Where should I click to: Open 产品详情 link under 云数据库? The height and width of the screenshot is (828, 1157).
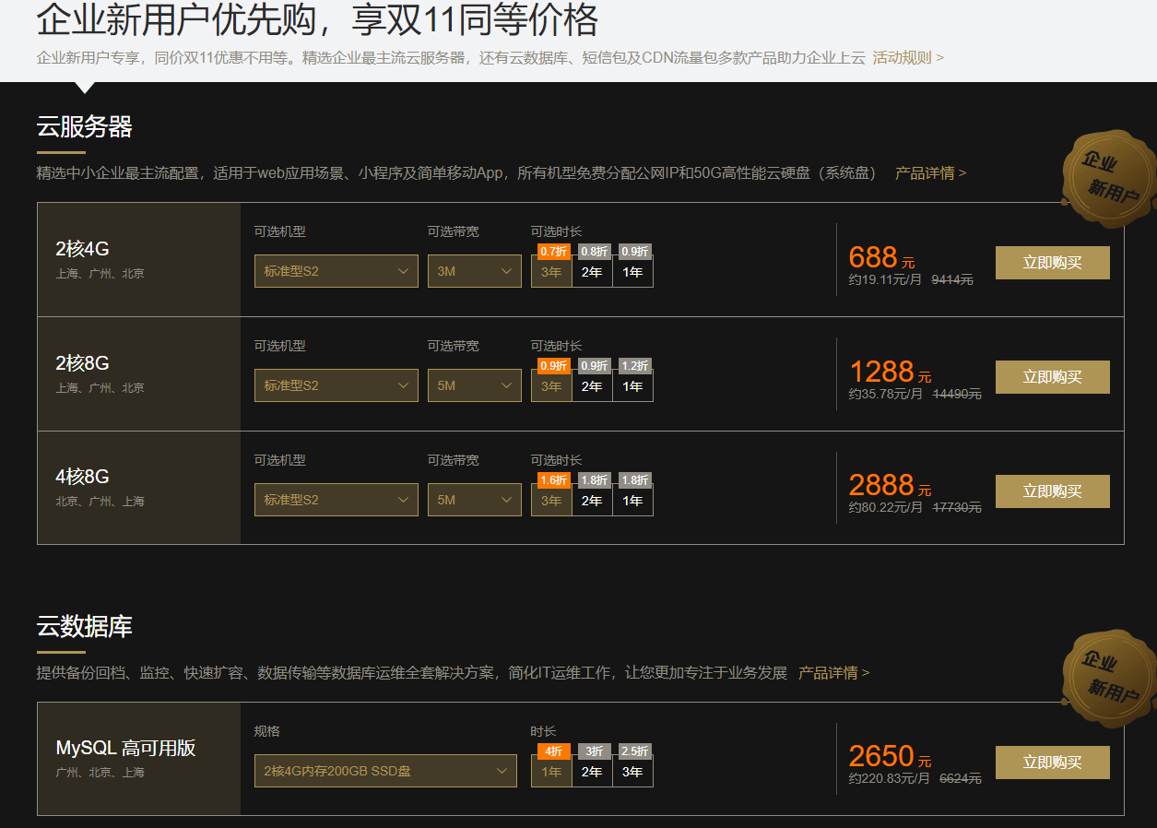[833, 672]
